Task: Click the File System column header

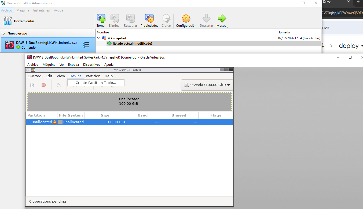Action: pyautogui.click(x=71, y=115)
